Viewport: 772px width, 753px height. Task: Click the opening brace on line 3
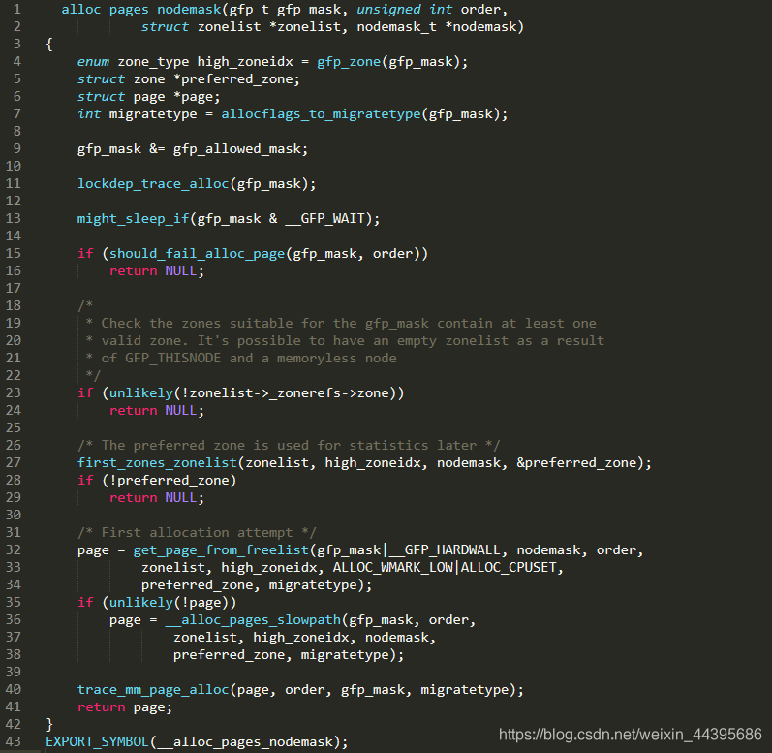49,45
